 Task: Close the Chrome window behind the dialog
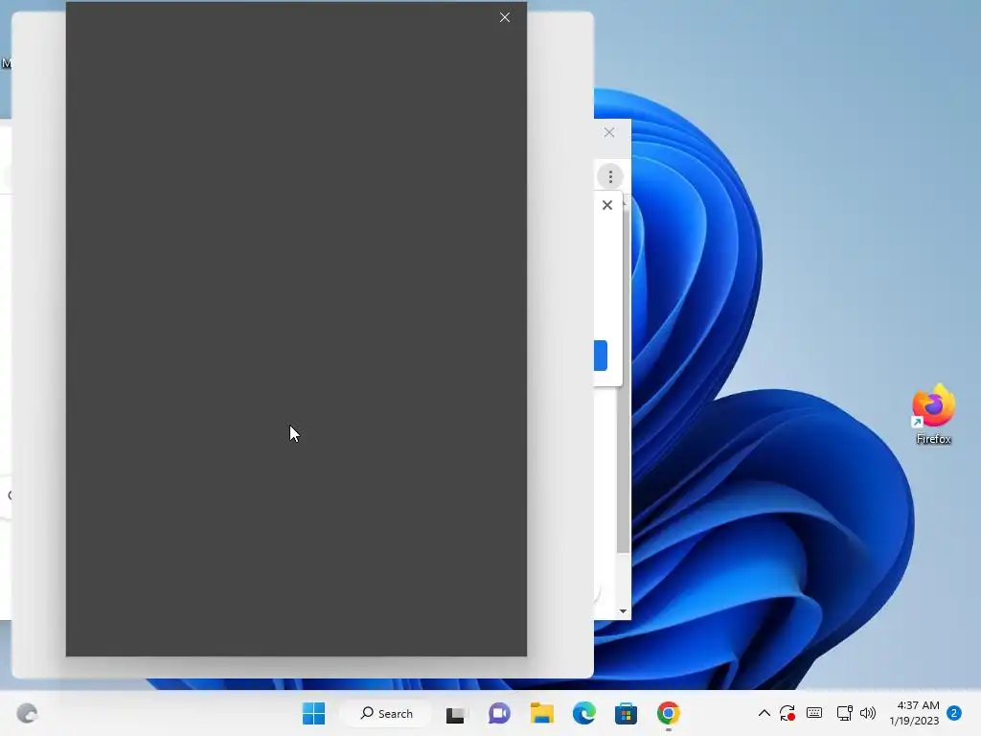coord(609,132)
